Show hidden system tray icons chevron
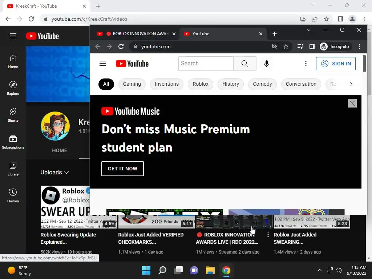 point(320,270)
